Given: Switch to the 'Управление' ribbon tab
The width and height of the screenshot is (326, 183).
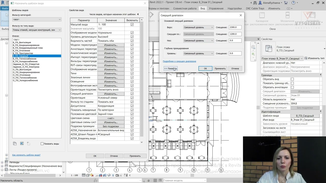Looking at the screenshot, I should pos(216,8).
